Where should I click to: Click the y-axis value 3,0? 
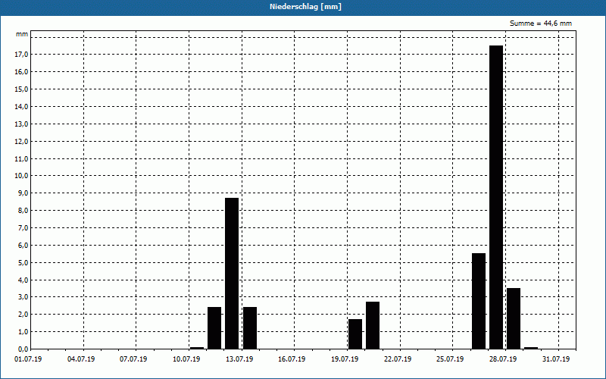[x=23, y=297]
